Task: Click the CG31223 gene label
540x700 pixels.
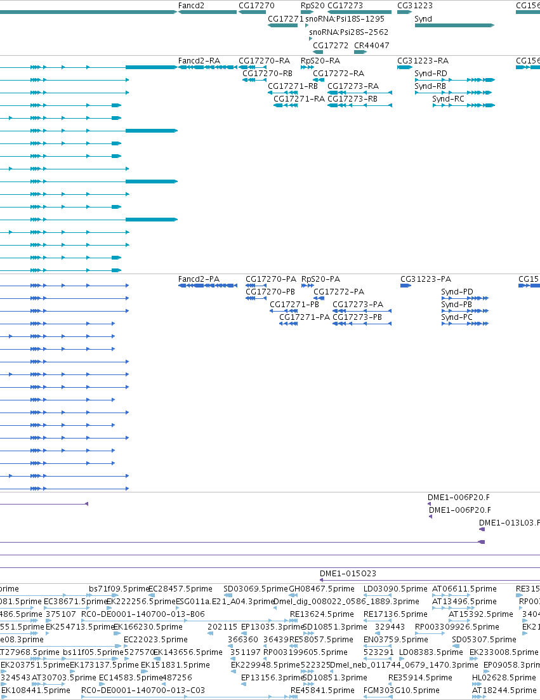Action: (x=415, y=6)
